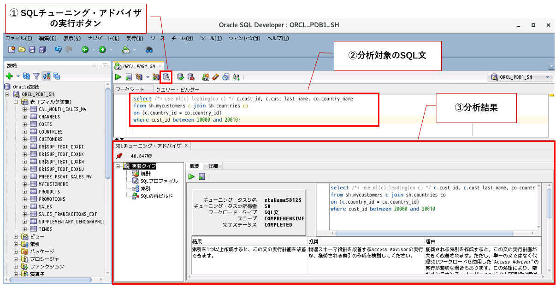Click the Save All icon in main toolbar
This screenshot has width=556, height=287.
coord(42,49)
